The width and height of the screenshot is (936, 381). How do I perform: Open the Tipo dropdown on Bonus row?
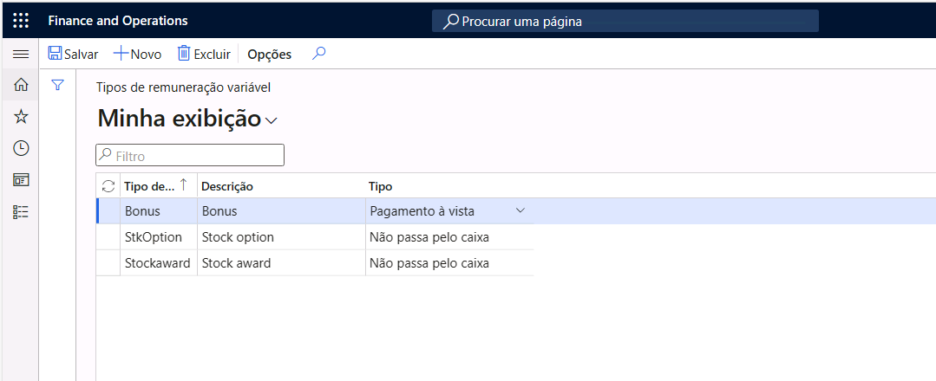[x=520, y=211]
